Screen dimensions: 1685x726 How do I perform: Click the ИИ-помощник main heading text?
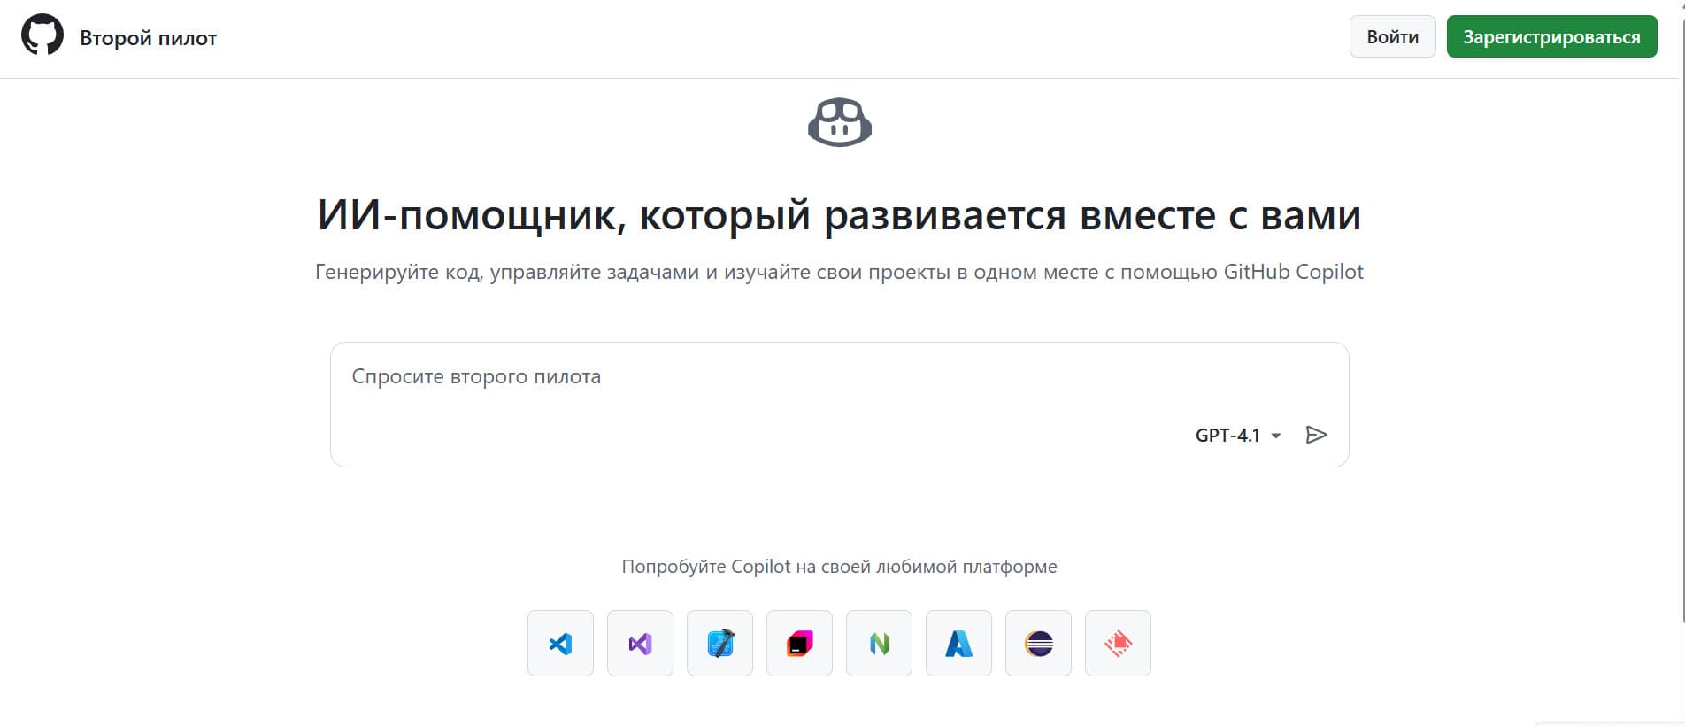pyautogui.click(x=839, y=215)
